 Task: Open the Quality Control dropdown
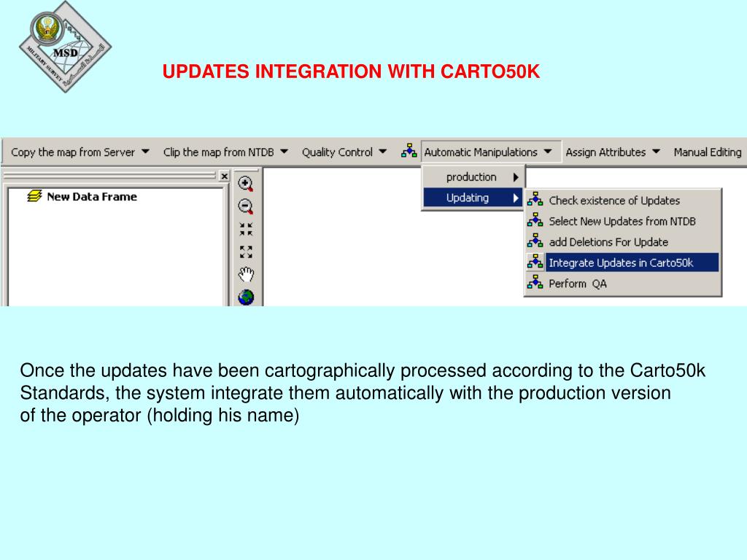tap(344, 152)
